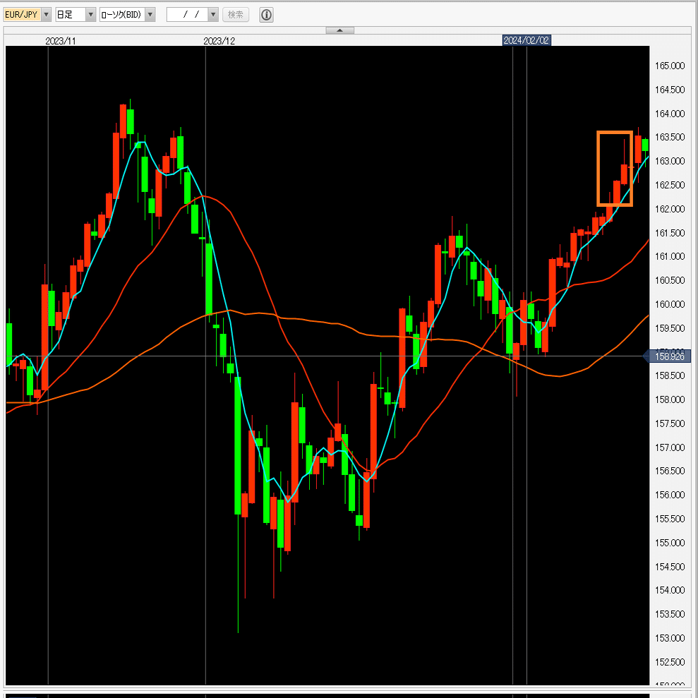Click the 158.000 price axis label
Screen dimensions: 698x698
point(670,399)
